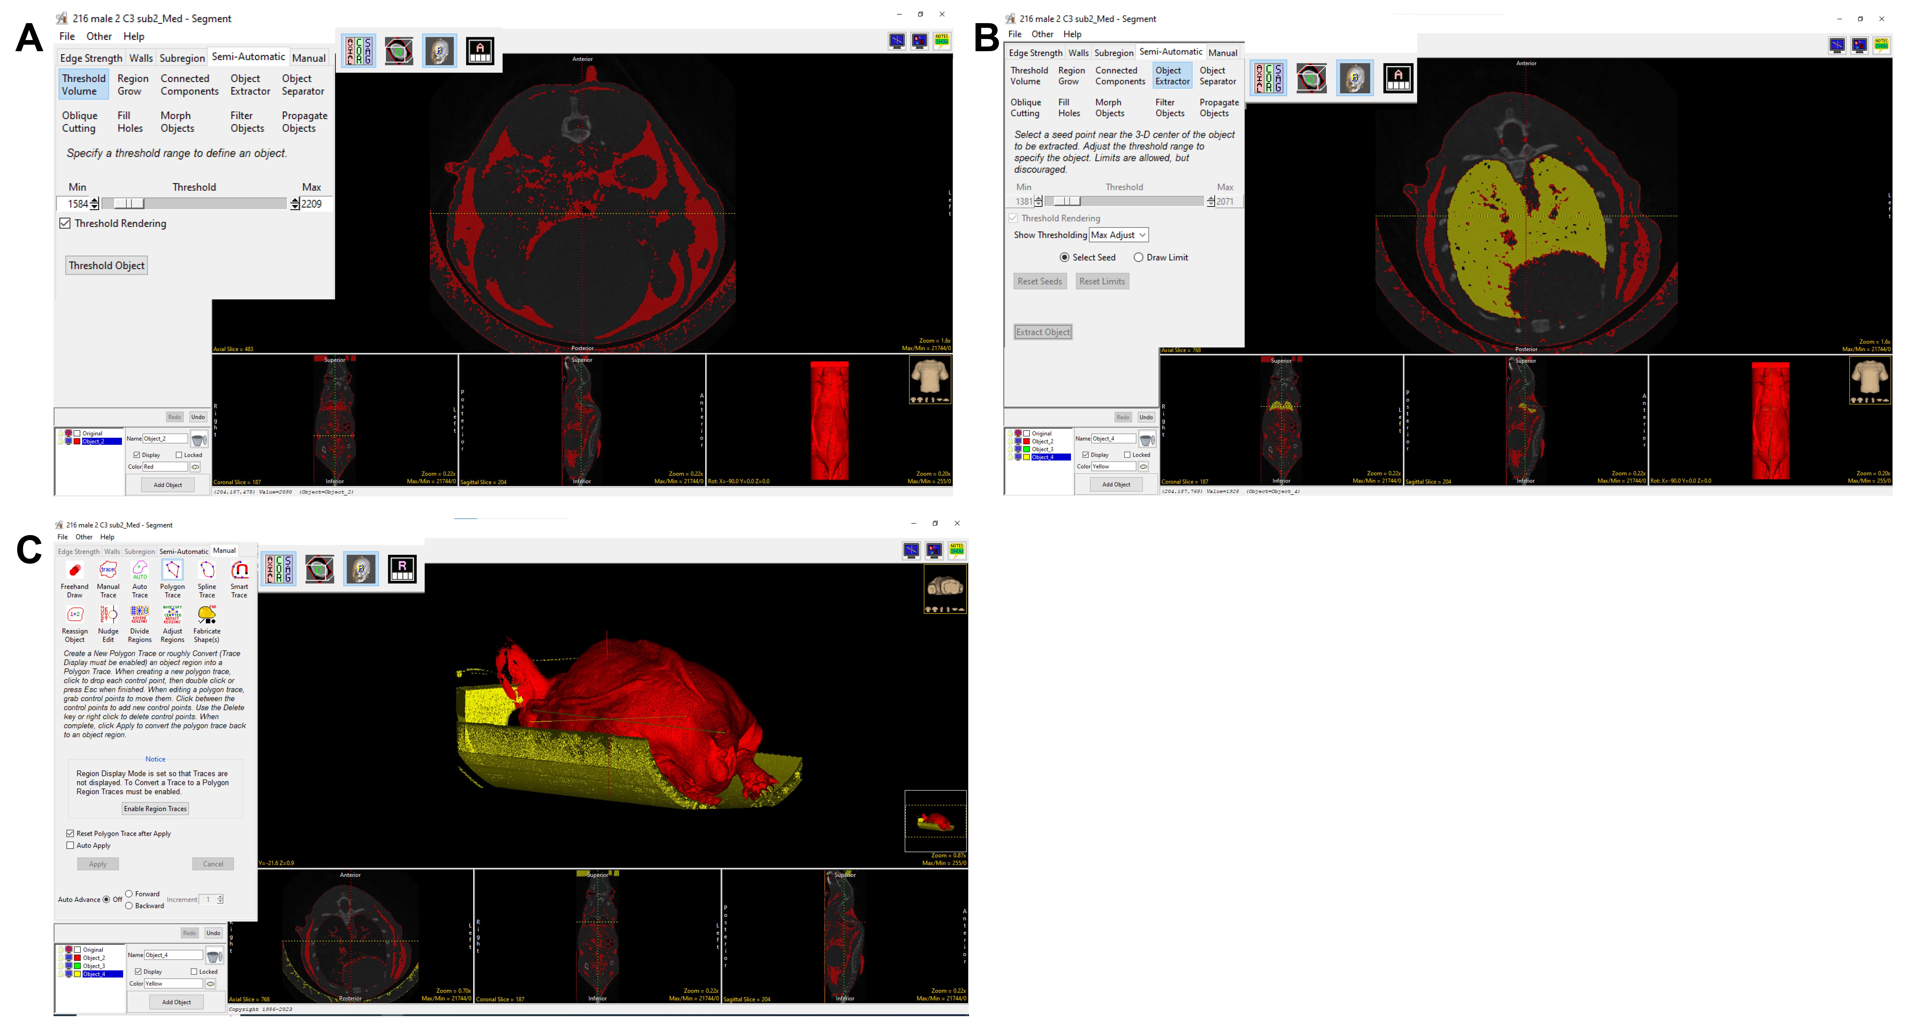Screen dimensions: 1909x1026
Task: Click red color swatch of Object_2 in window C
Action: (77, 958)
